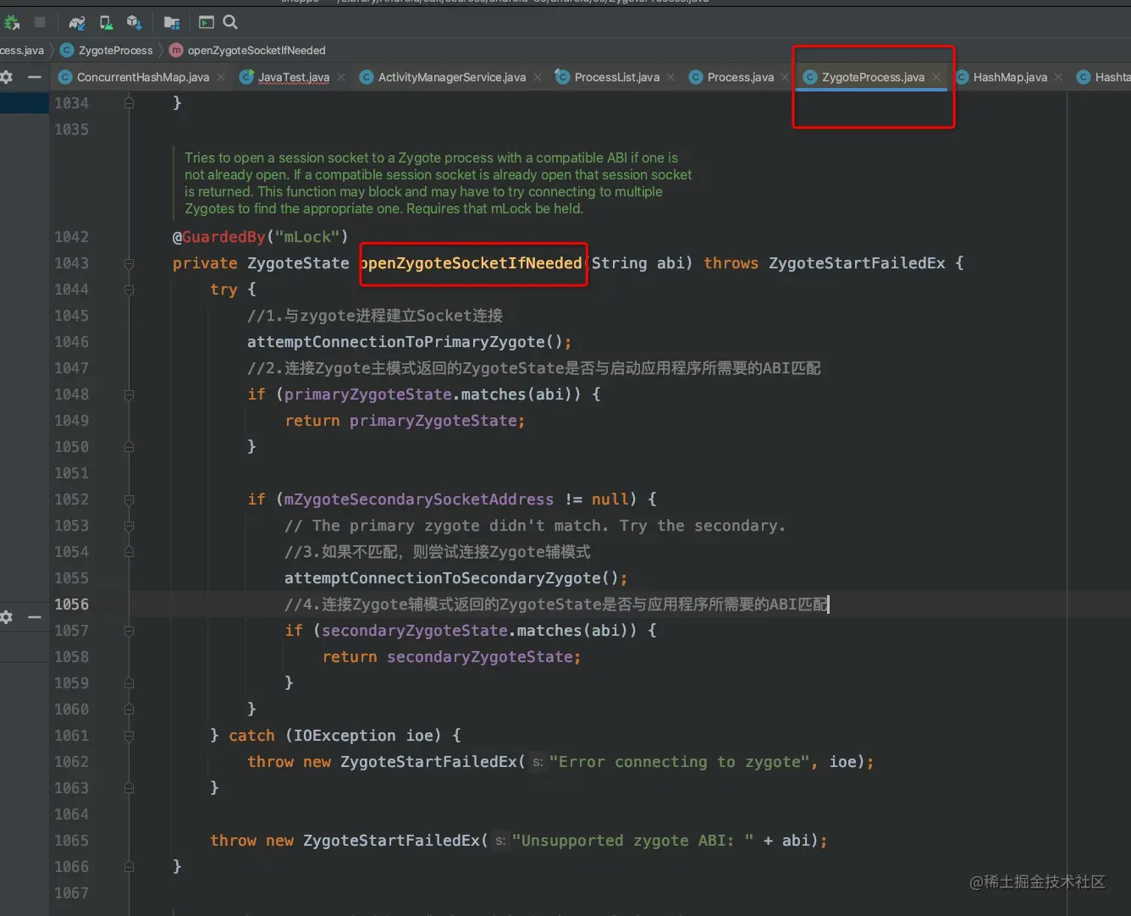
Task: Click openZygoteSocketIfNeeded method name in code
Action: pos(472,263)
